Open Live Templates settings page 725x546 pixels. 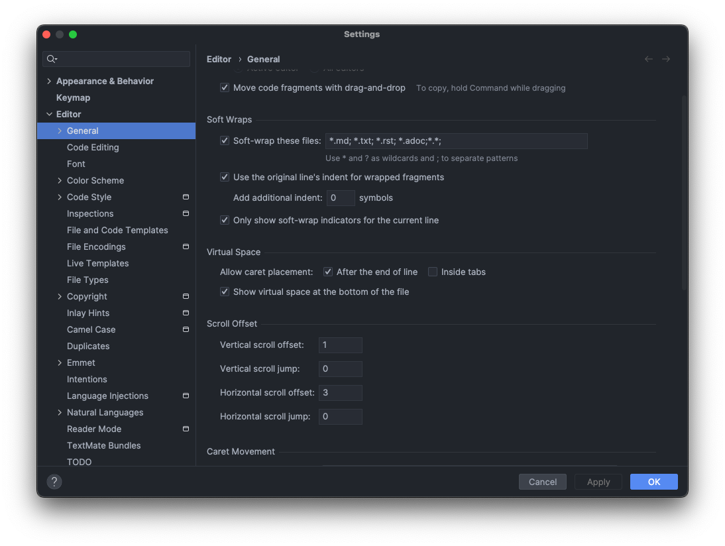click(97, 263)
